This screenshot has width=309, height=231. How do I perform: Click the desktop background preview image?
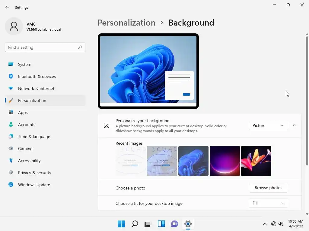148,71
